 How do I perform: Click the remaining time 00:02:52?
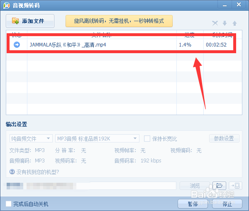tap(216, 45)
